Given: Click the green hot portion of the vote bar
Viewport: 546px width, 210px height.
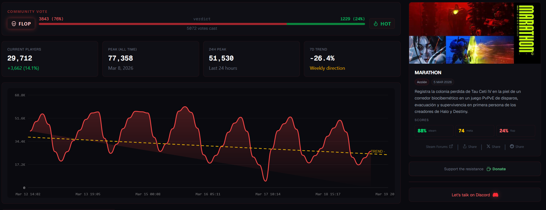Looking at the screenshot, I should tap(326, 24).
